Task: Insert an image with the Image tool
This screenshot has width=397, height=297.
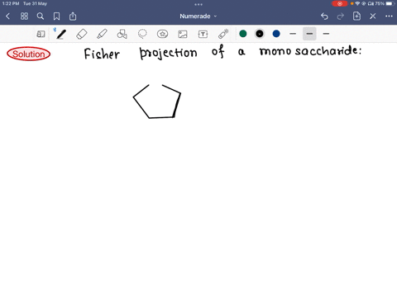Action: click(183, 34)
